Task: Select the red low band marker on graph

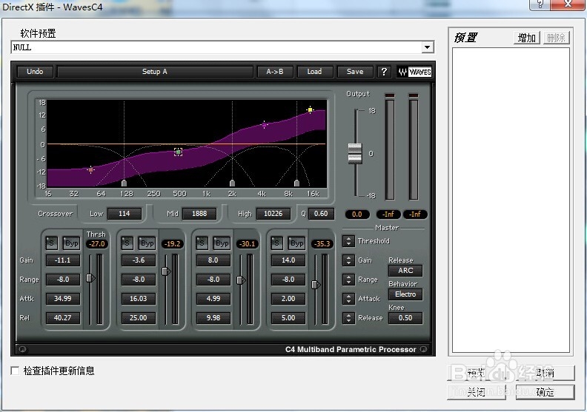Action: click(90, 169)
